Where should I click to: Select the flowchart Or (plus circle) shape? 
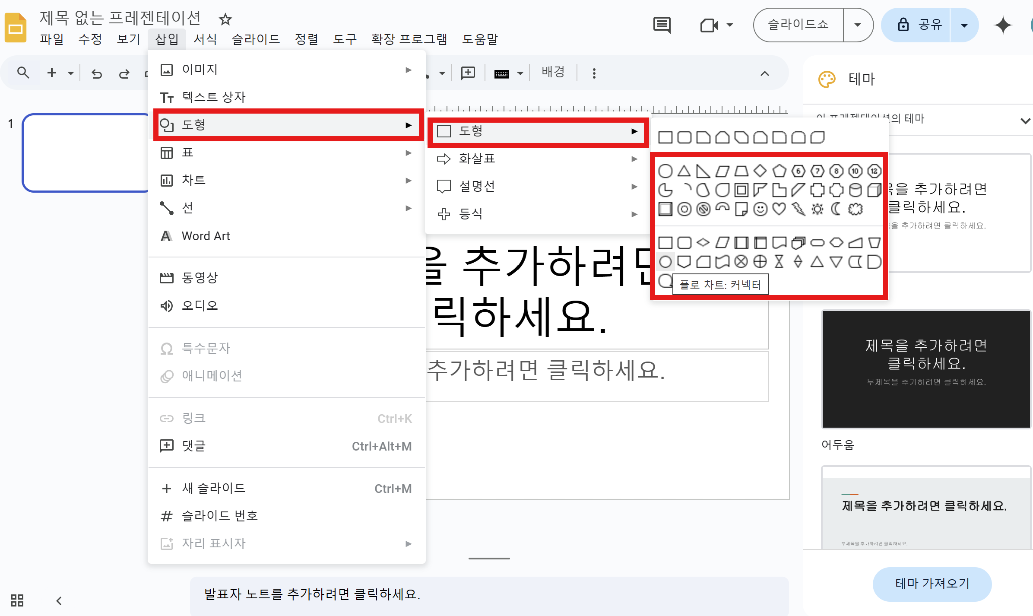pyautogui.click(x=760, y=262)
